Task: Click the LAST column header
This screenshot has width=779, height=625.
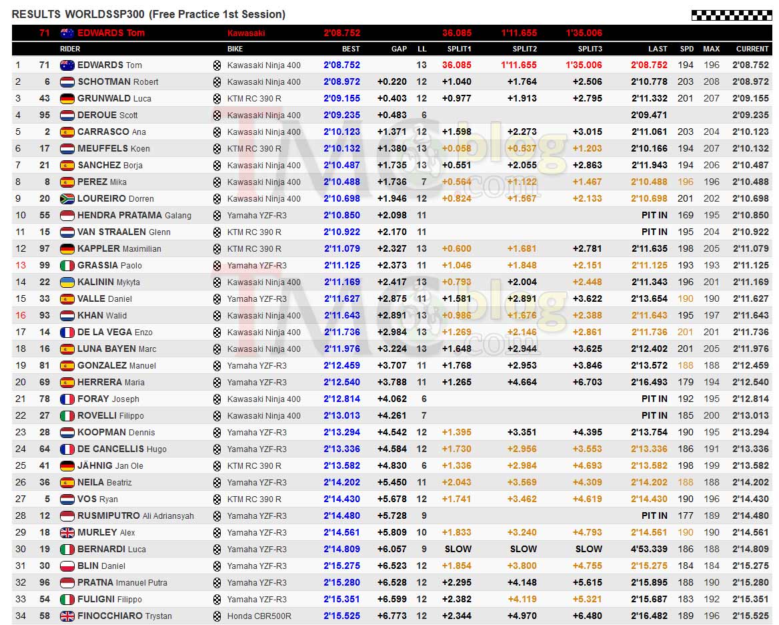Action: tap(658, 49)
